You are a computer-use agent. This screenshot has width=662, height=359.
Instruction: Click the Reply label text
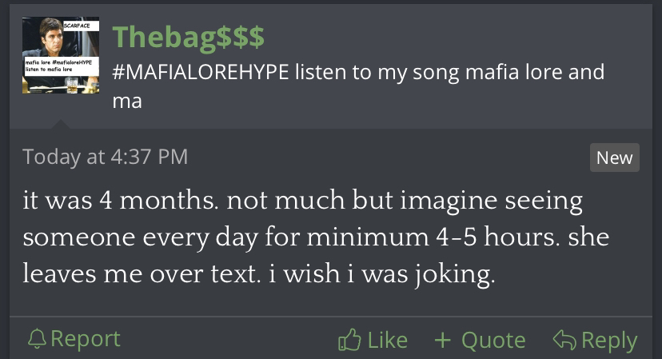click(x=609, y=340)
